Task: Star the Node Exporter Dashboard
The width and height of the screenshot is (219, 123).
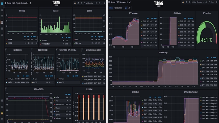Action: click(x=28, y=3)
